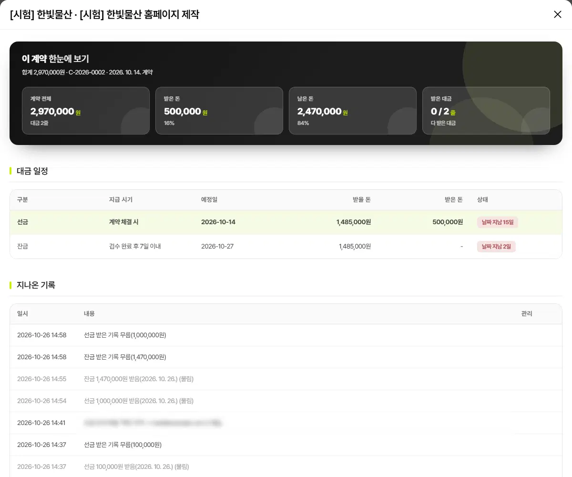
Task: Click the '지나온 기록' section heading
Action: [x=36, y=285]
